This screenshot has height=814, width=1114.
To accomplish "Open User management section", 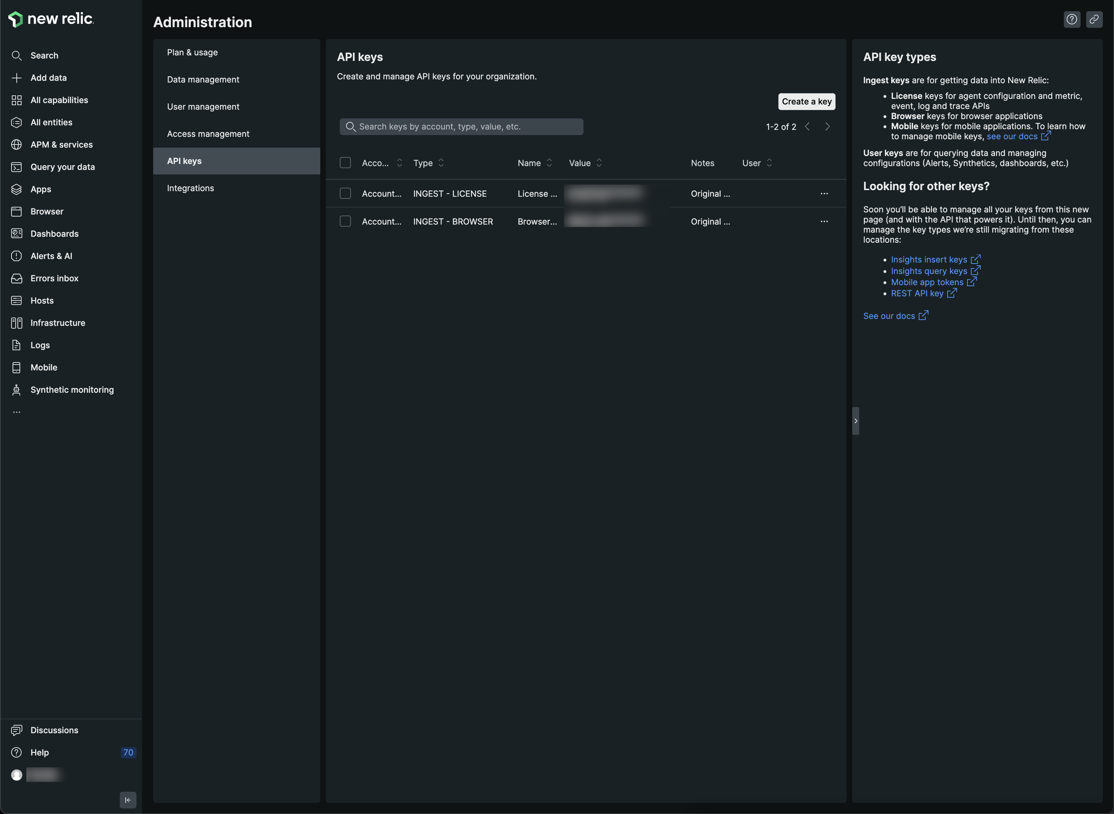I will pos(236,107).
